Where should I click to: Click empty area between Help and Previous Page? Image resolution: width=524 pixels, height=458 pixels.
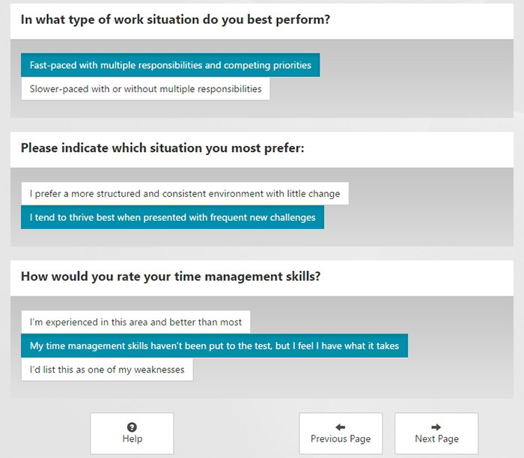237,433
